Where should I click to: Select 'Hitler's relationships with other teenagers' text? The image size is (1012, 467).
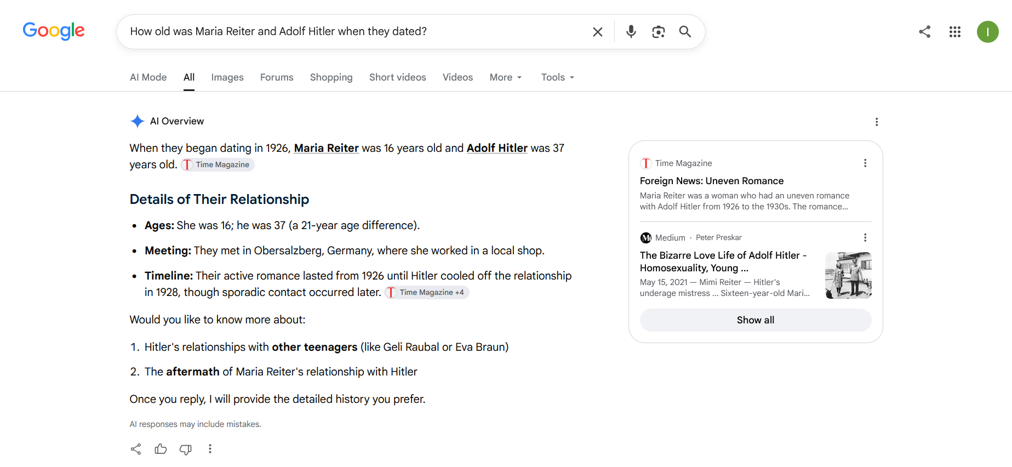tap(327, 347)
